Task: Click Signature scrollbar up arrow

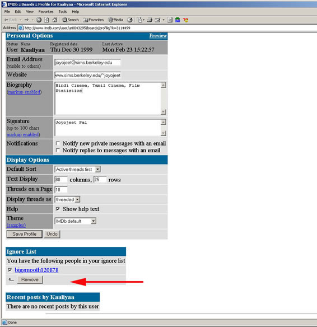Action: (164, 122)
